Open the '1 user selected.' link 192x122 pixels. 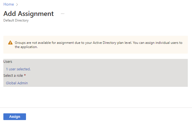18,69
